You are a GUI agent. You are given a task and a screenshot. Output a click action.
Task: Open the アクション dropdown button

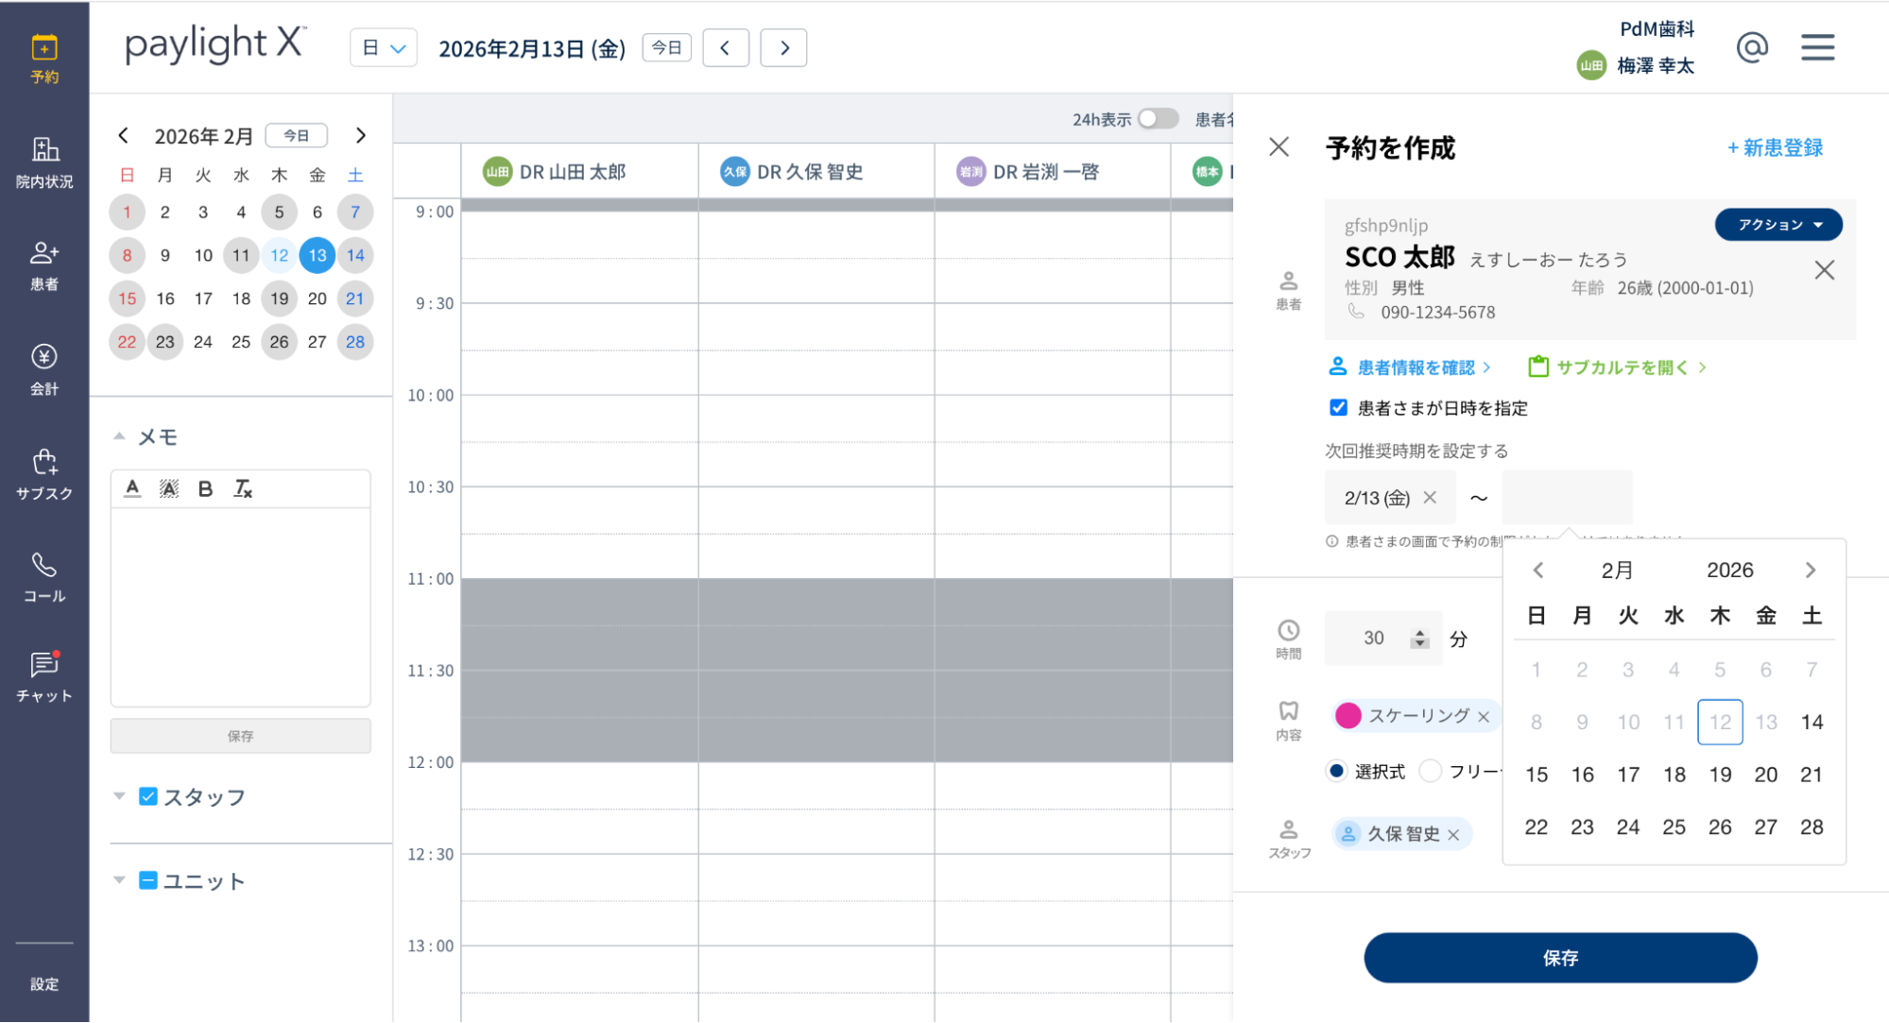pyautogui.click(x=1777, y=225)
